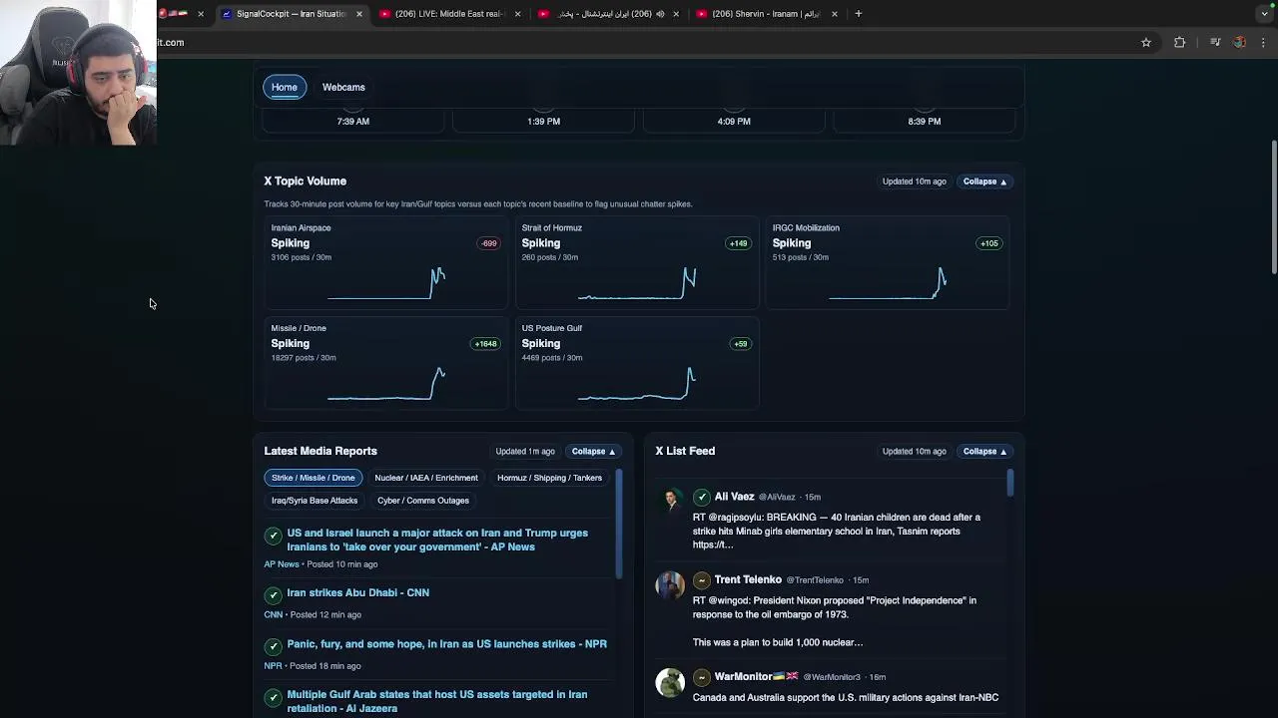
Task: Open the IRGC Mobilization topic card
Action: (887, 261)
